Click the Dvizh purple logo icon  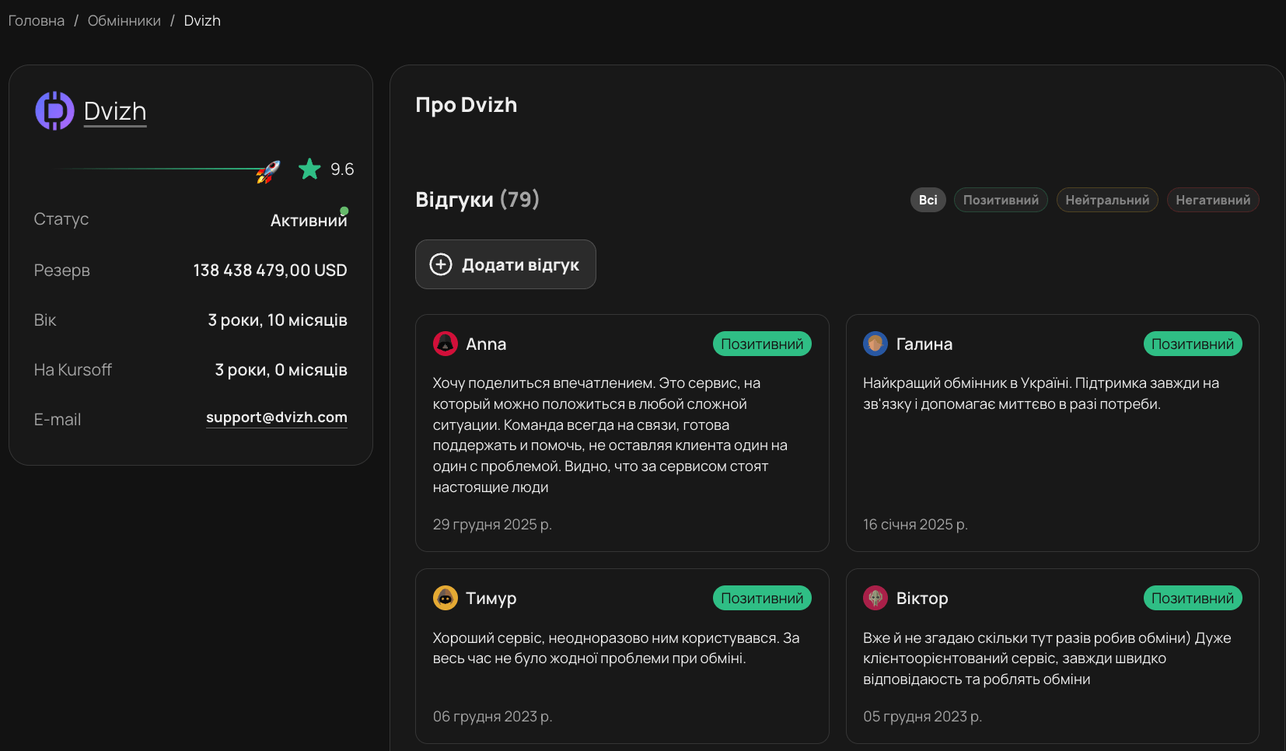tap(54, 111)
